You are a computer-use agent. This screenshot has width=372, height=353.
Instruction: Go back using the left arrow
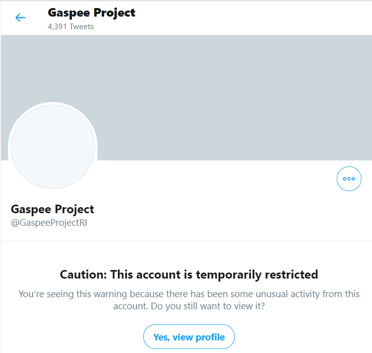coord(20,18)
